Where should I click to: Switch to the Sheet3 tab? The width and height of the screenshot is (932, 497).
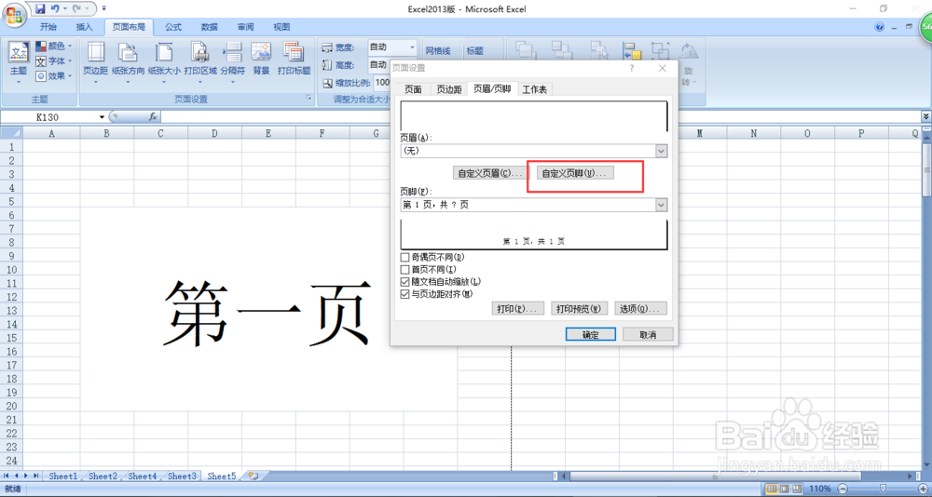tap(182, 476)
